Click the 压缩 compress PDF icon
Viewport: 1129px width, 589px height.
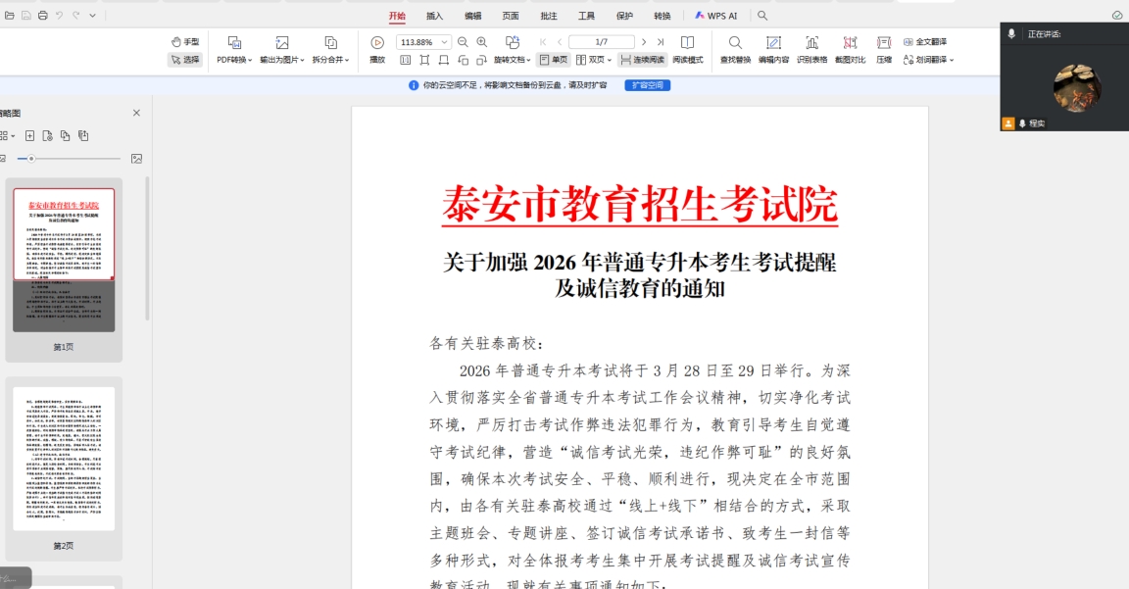[884, 43]
